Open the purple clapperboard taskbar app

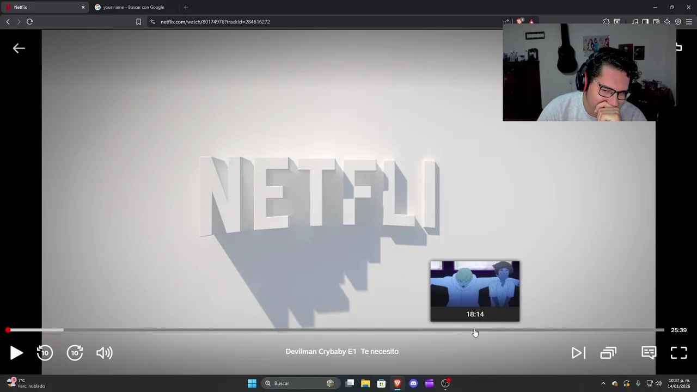429,383
